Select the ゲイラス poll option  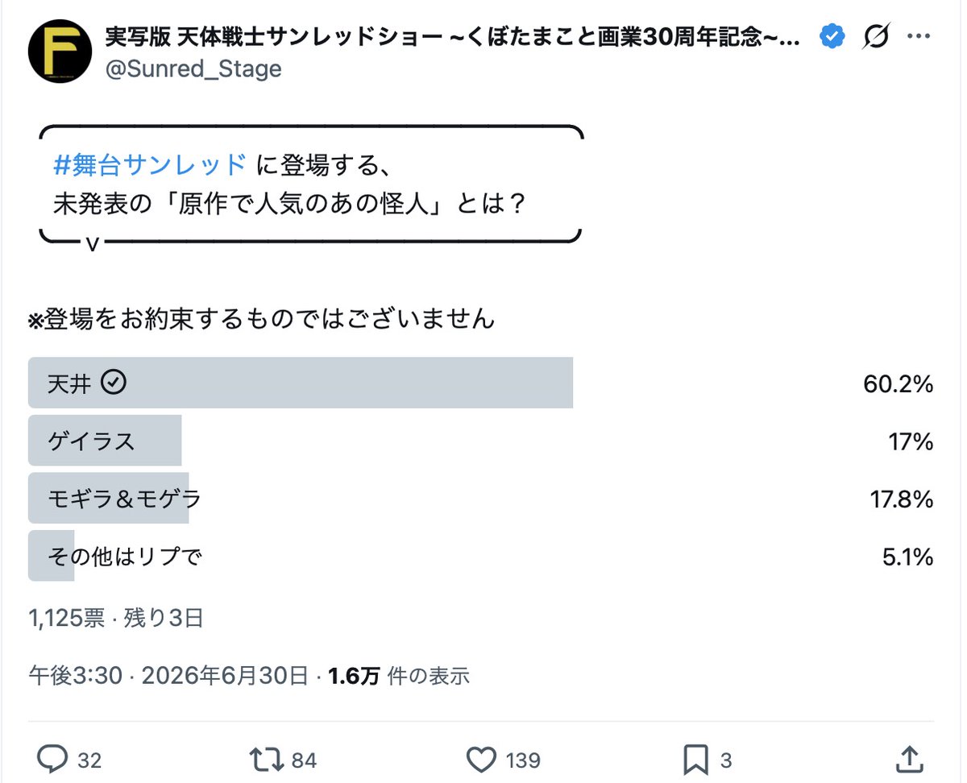481,441
